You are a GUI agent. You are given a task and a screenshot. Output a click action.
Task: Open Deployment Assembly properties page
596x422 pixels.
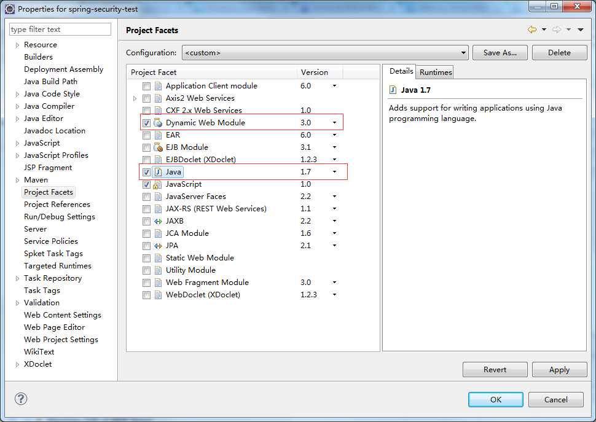[x=63, y=69]
